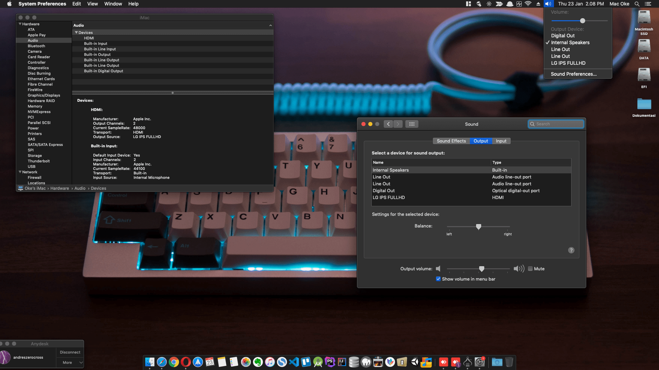659x370 pixels.
Task: Open the Photos app in the dock
Action: coord(246,362)
